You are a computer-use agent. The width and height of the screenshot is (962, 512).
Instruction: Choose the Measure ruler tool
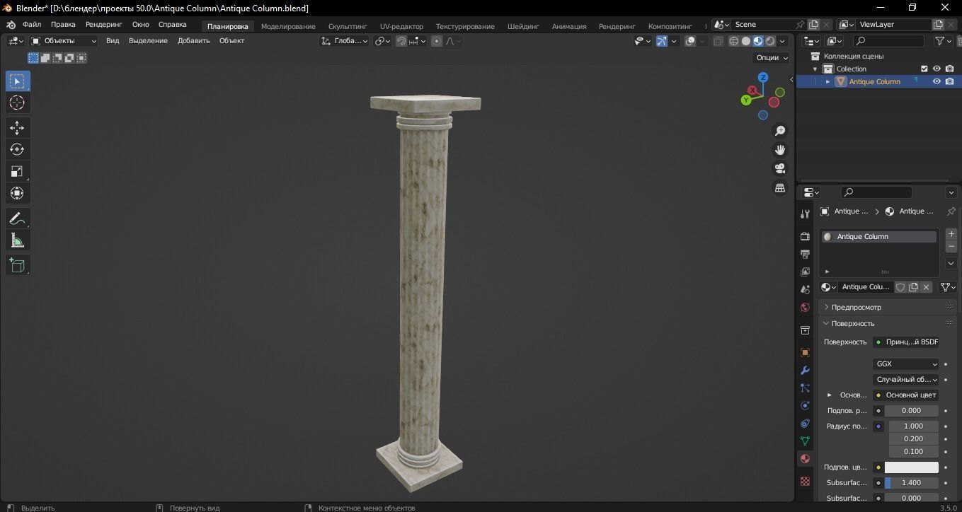(x=17, y=240)
